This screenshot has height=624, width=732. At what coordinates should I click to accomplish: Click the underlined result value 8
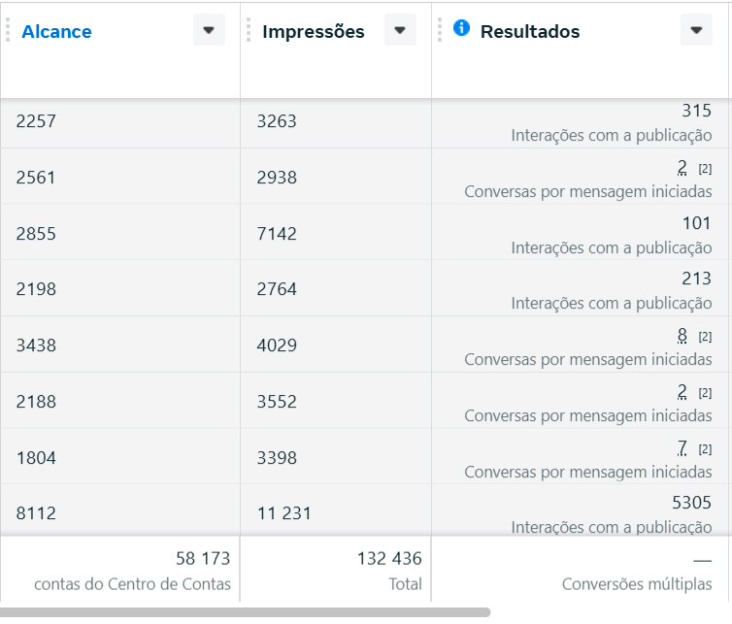(682, 336)
